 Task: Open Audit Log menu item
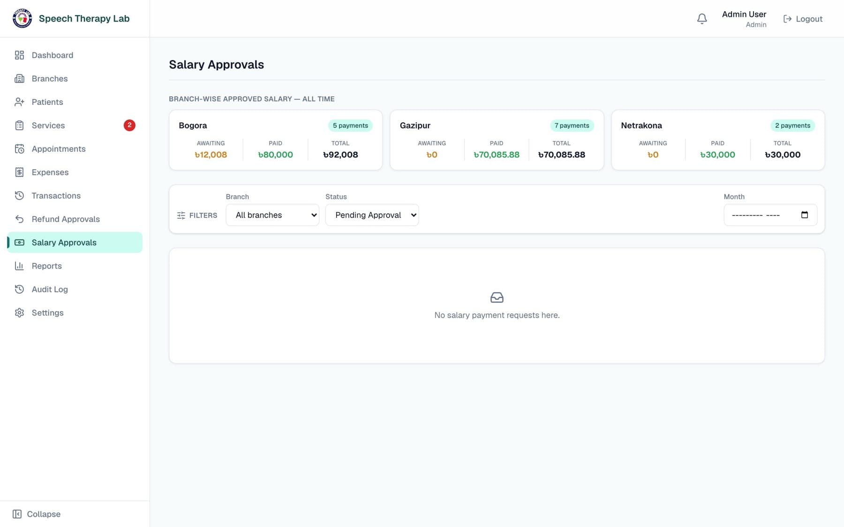click(x=75, y=289)
